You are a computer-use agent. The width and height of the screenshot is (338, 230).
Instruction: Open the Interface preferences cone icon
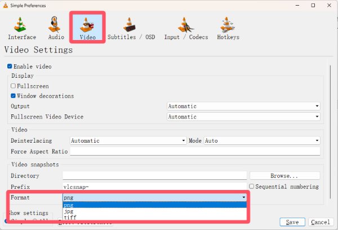(x=22, y=25)
